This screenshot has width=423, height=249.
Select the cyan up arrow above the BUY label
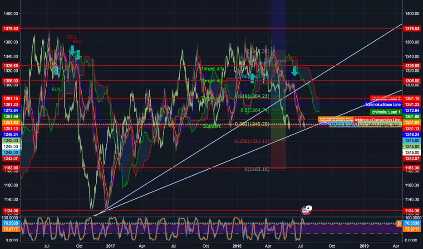pos(56,71)
